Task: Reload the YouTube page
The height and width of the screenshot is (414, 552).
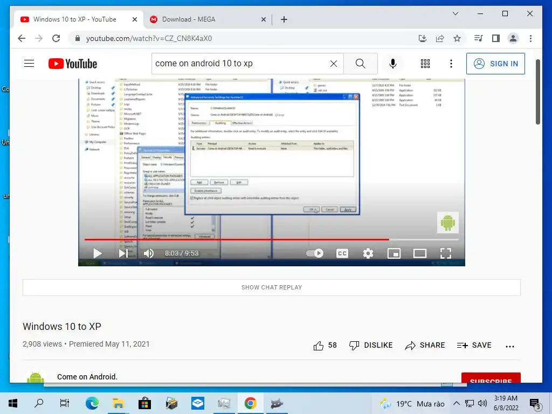Action: coord(56,38)
